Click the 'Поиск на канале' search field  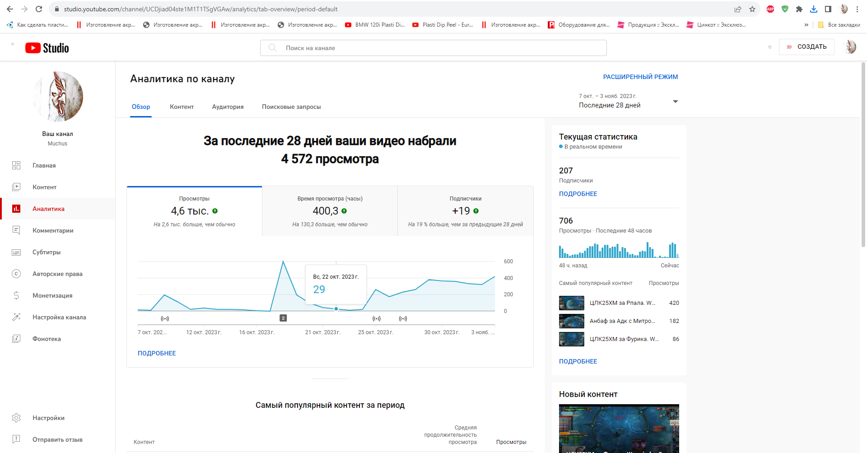433,48
